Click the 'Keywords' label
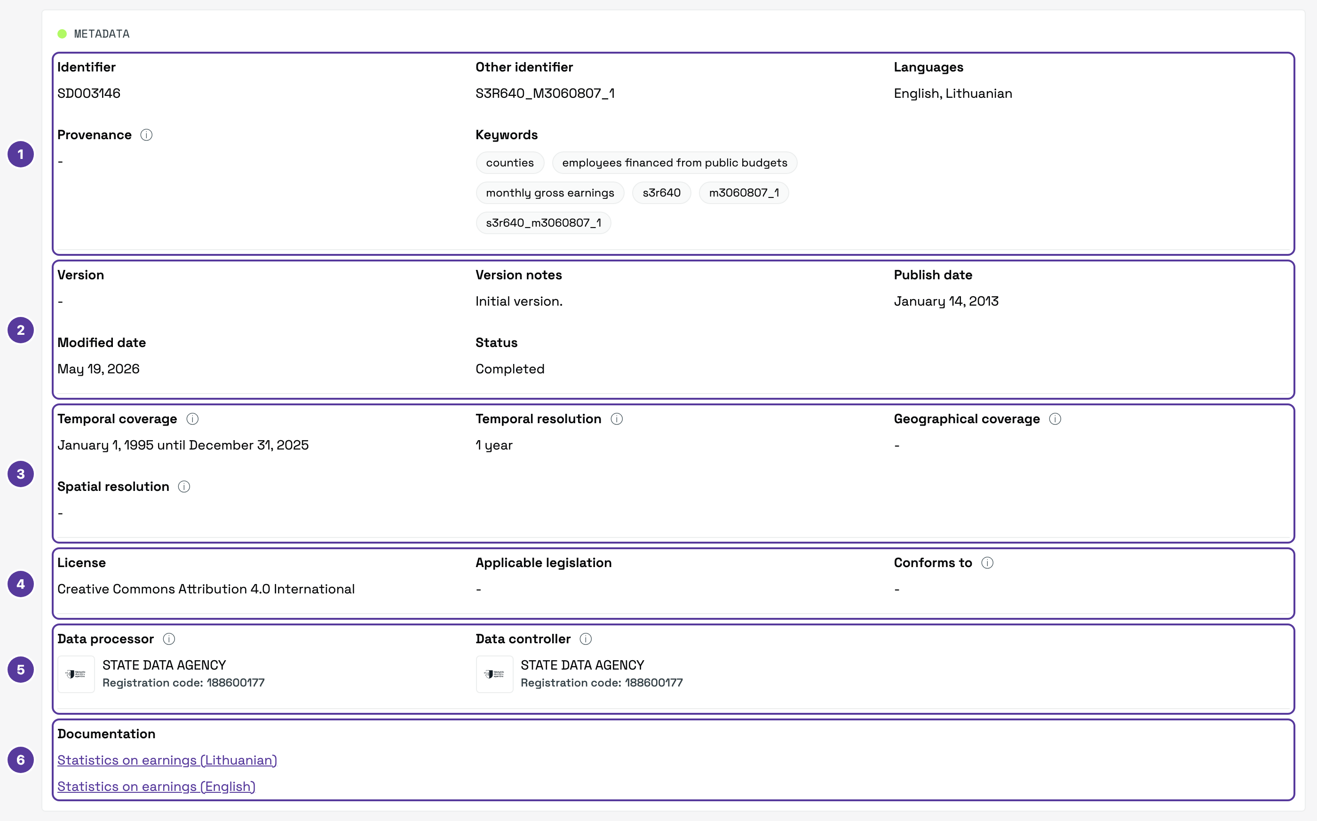 coord(507,134)
